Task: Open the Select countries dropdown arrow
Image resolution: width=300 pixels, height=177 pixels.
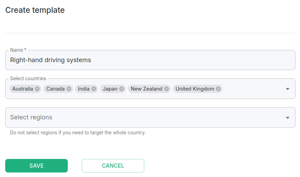Action: click(x=287, y=89)
